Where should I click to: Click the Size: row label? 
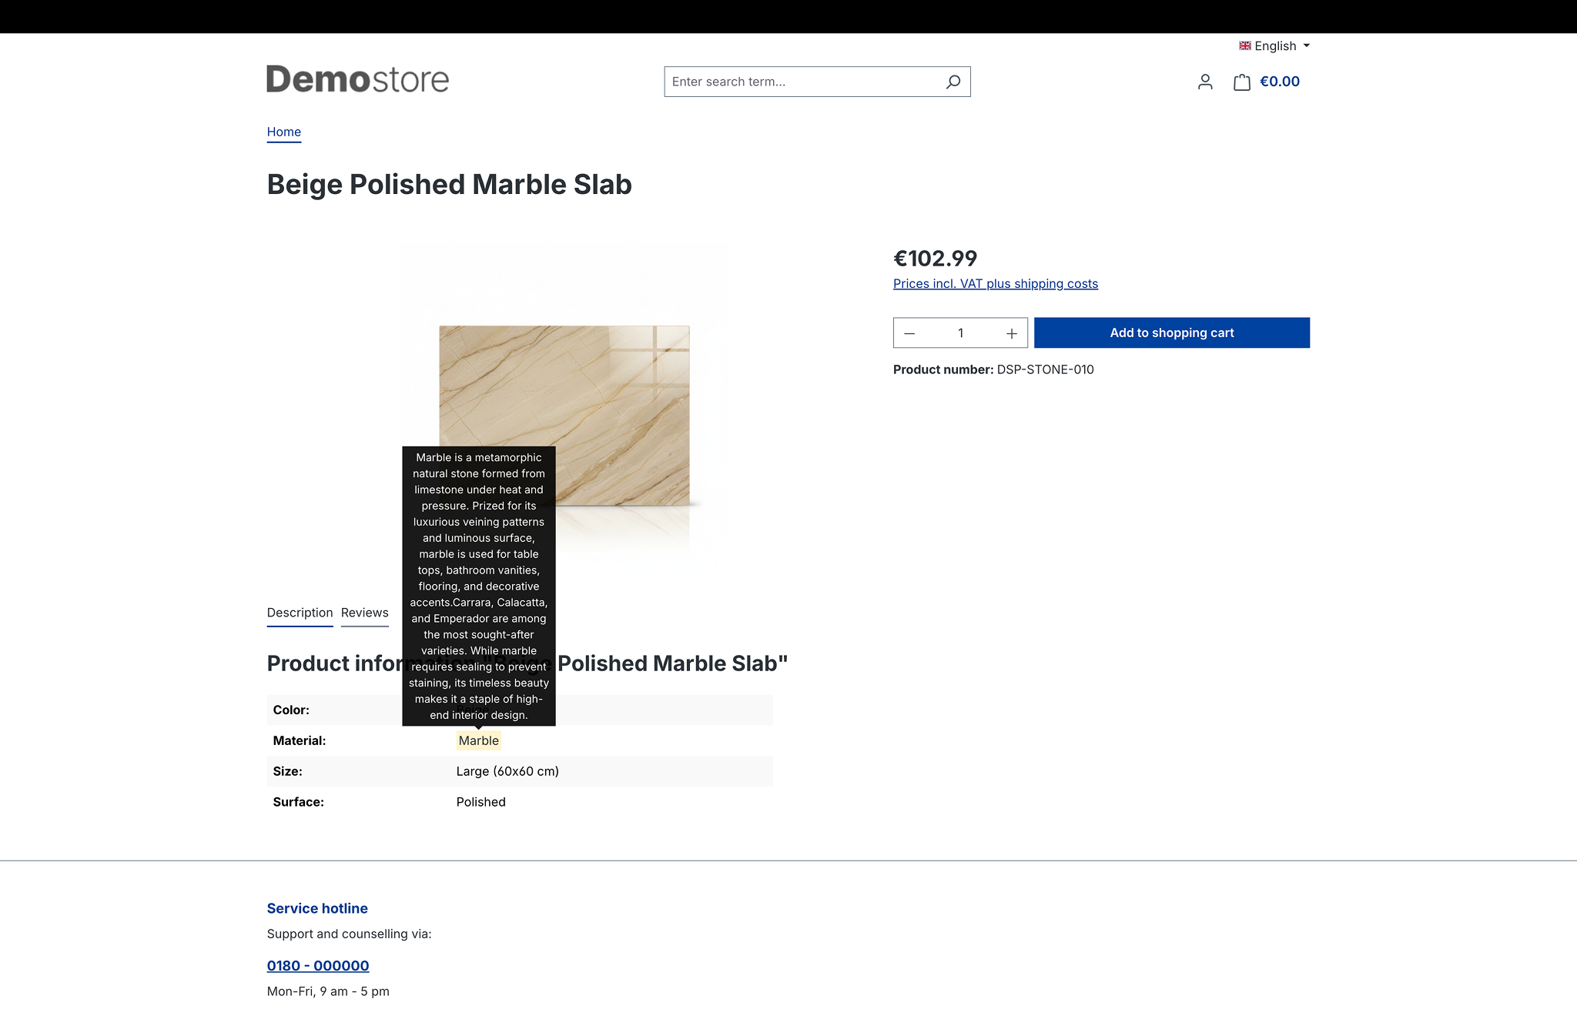[287, 771]
